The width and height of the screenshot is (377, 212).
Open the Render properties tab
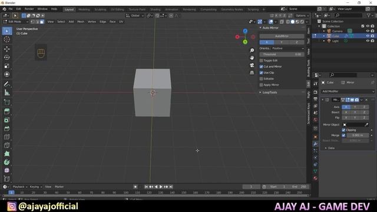[315, 92]
